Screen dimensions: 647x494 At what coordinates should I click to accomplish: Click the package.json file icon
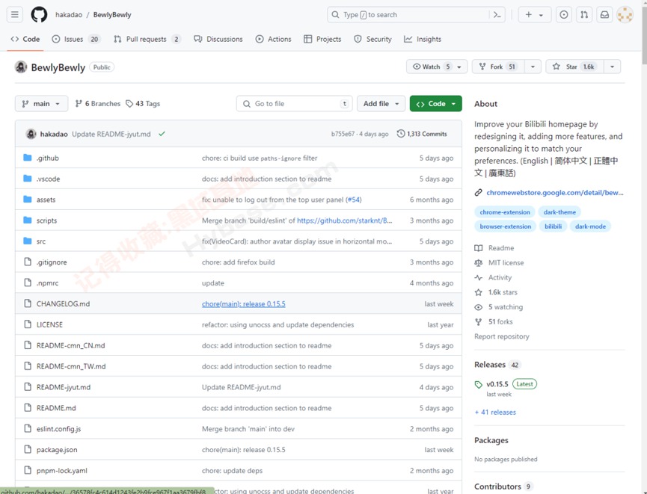click(28, 449)
